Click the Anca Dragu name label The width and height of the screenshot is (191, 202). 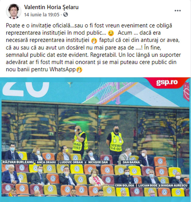coord(46,162)
